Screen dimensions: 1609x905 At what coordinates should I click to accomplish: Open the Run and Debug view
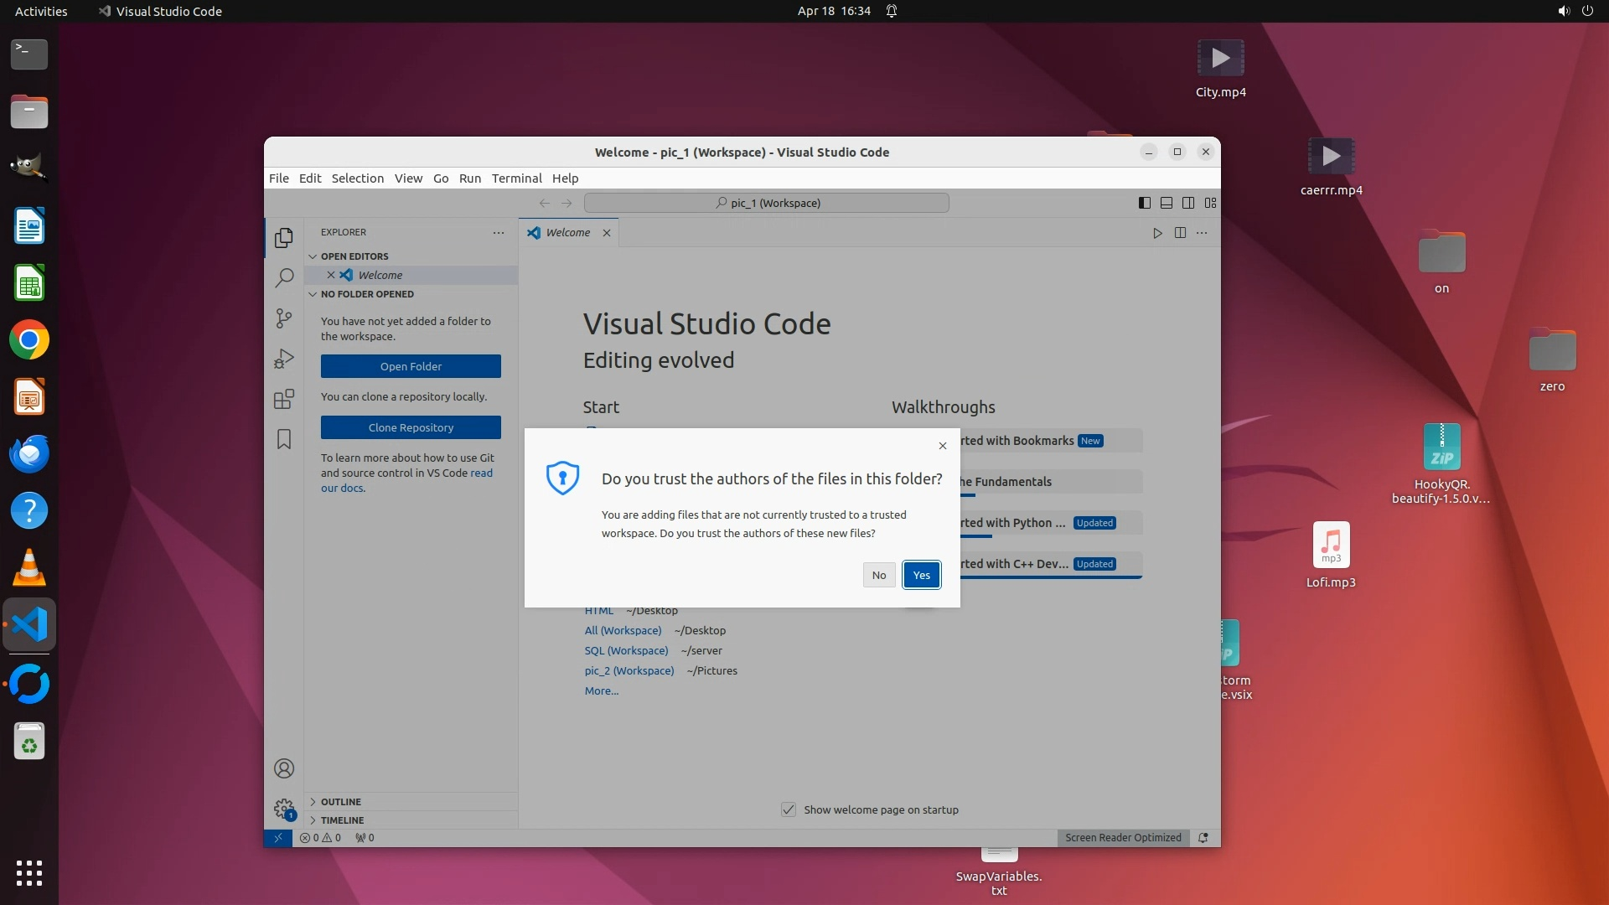(x=284, y=359)
